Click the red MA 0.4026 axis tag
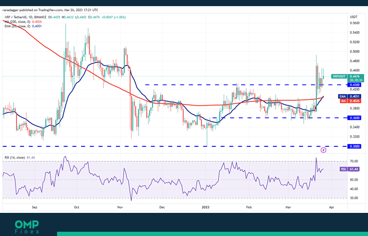Image resolution: width=368 pixels, height=236 pixels. [350, 101]
